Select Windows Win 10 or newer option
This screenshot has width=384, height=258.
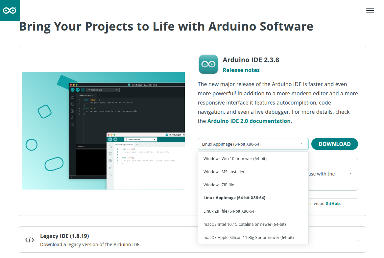tap(235, 158)
